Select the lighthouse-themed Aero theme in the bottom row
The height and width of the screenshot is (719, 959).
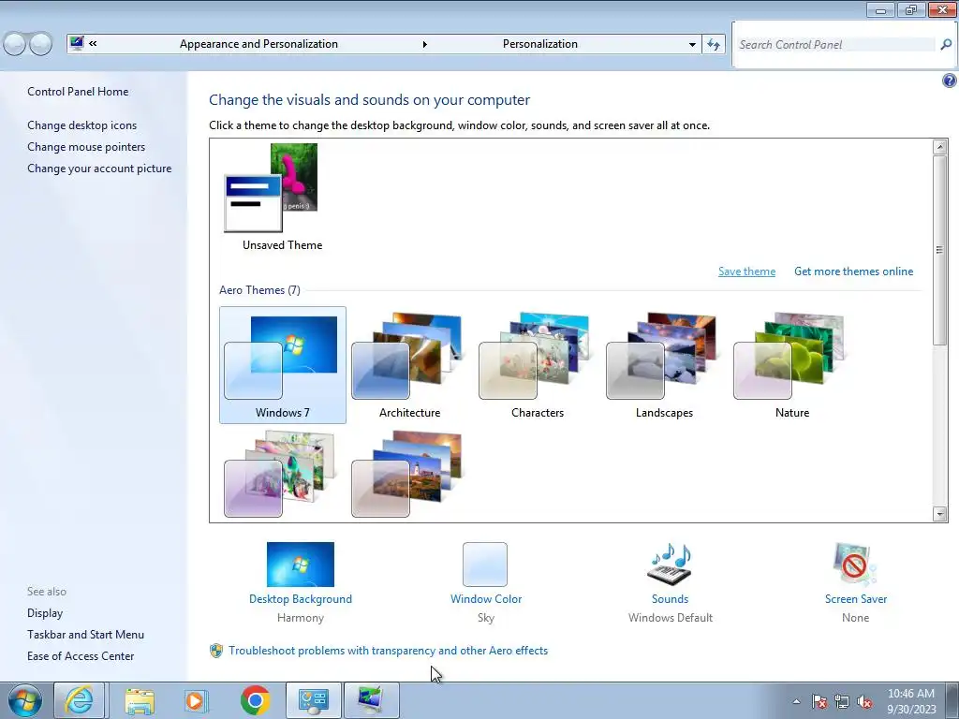coord(407,475)
